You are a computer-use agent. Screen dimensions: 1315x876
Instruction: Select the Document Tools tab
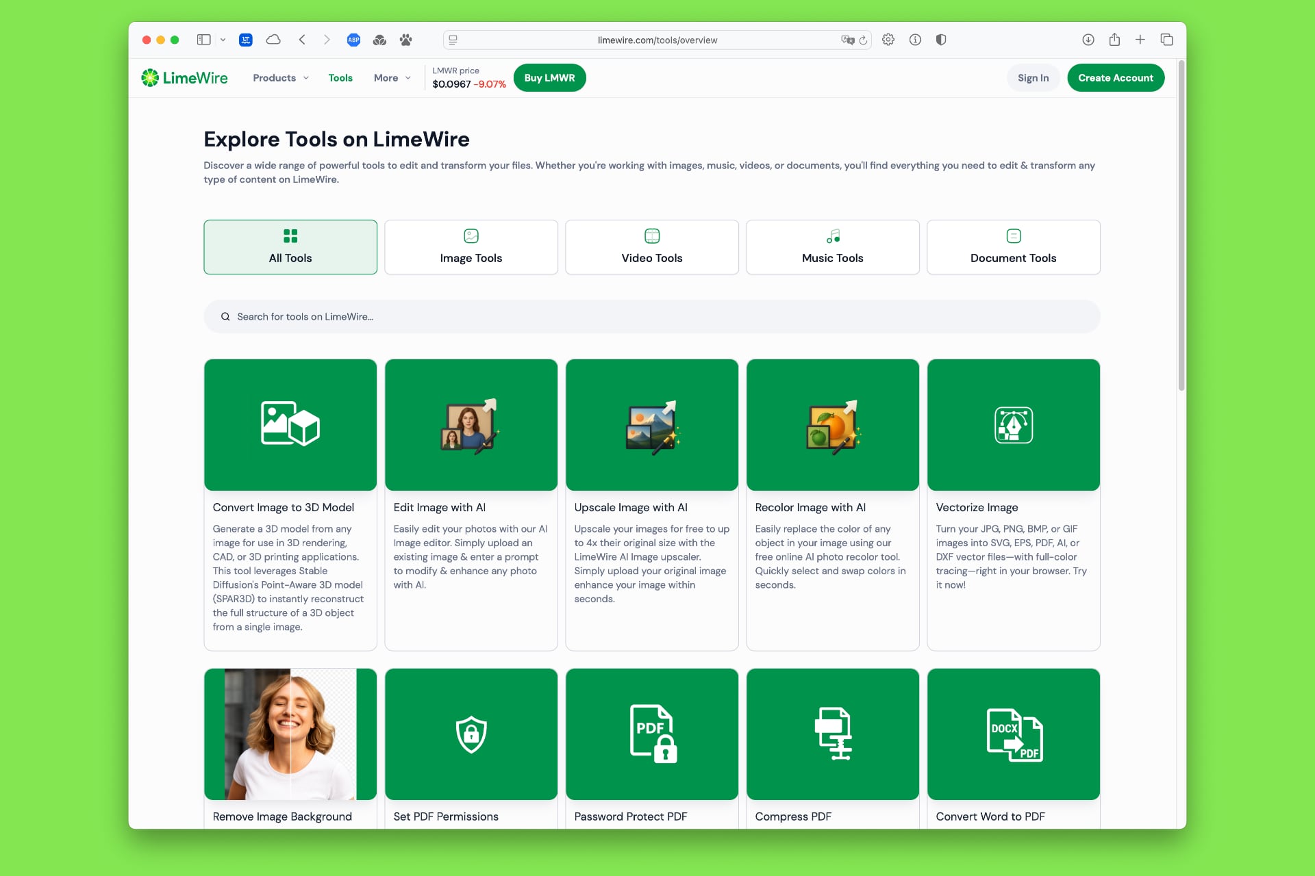pos(1013,247)
